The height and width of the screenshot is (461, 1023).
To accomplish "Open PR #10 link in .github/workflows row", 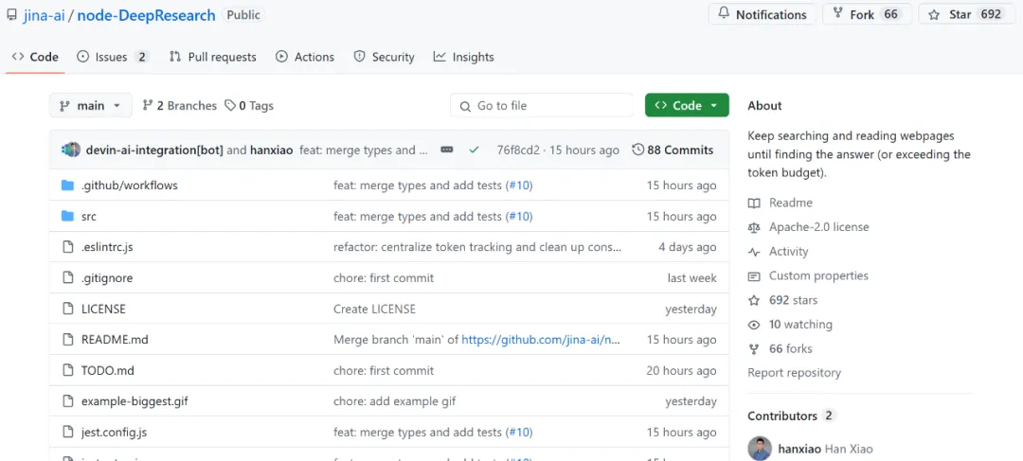I will tap(520, 186).
